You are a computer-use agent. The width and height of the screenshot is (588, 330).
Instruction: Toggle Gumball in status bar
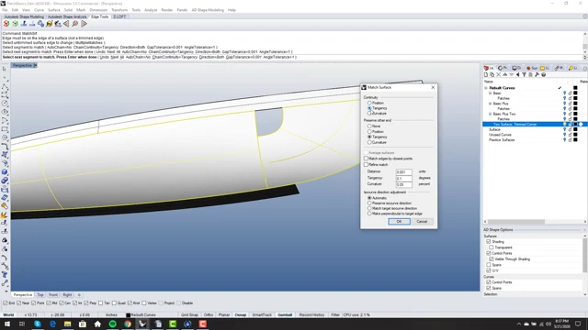click(x=285, y=315)
